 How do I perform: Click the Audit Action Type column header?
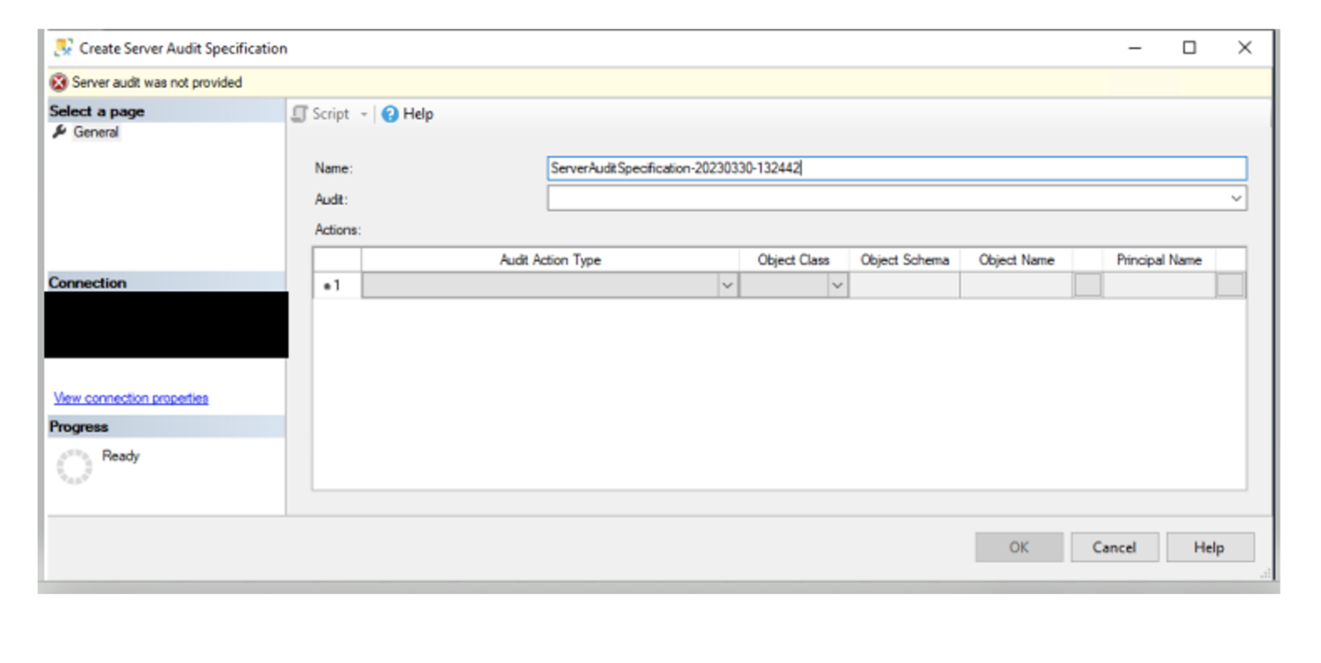(x=550, y=260)
